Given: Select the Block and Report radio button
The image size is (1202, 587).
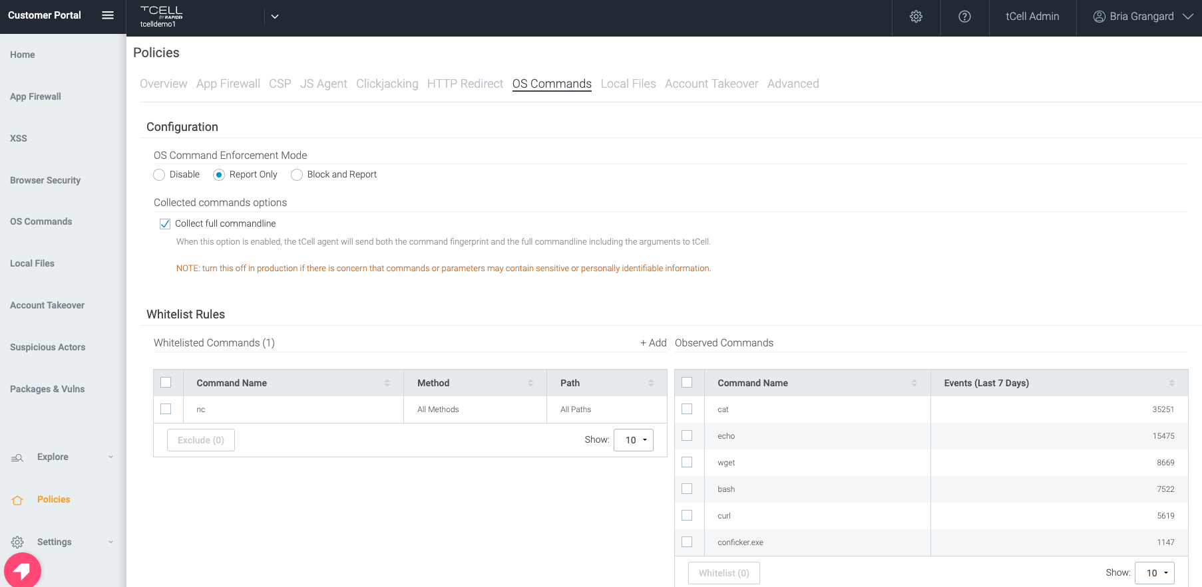Looking at the screenshot, I should [x=297, y=175].
